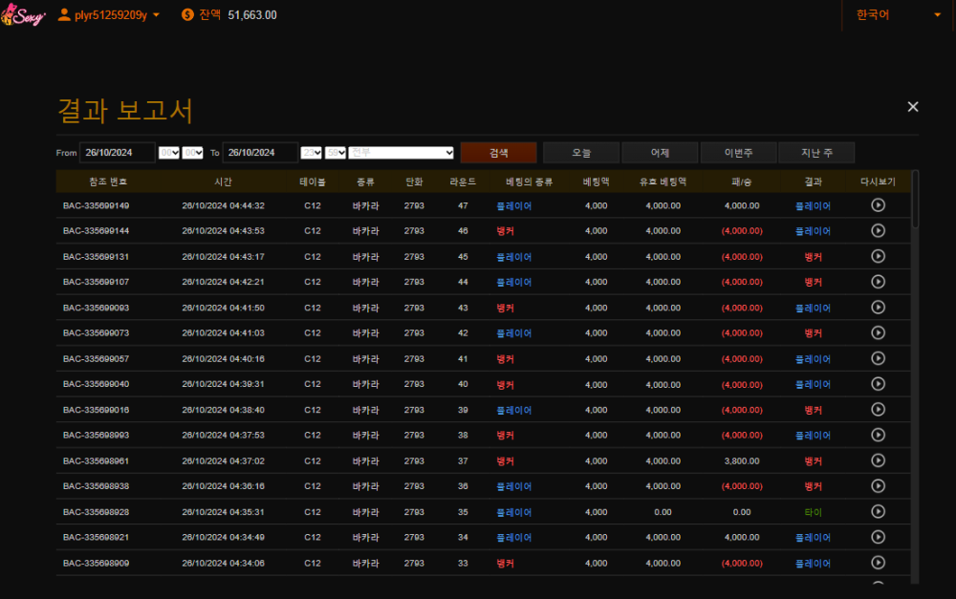Watch replay of the tie round 35

click(878, 511)
